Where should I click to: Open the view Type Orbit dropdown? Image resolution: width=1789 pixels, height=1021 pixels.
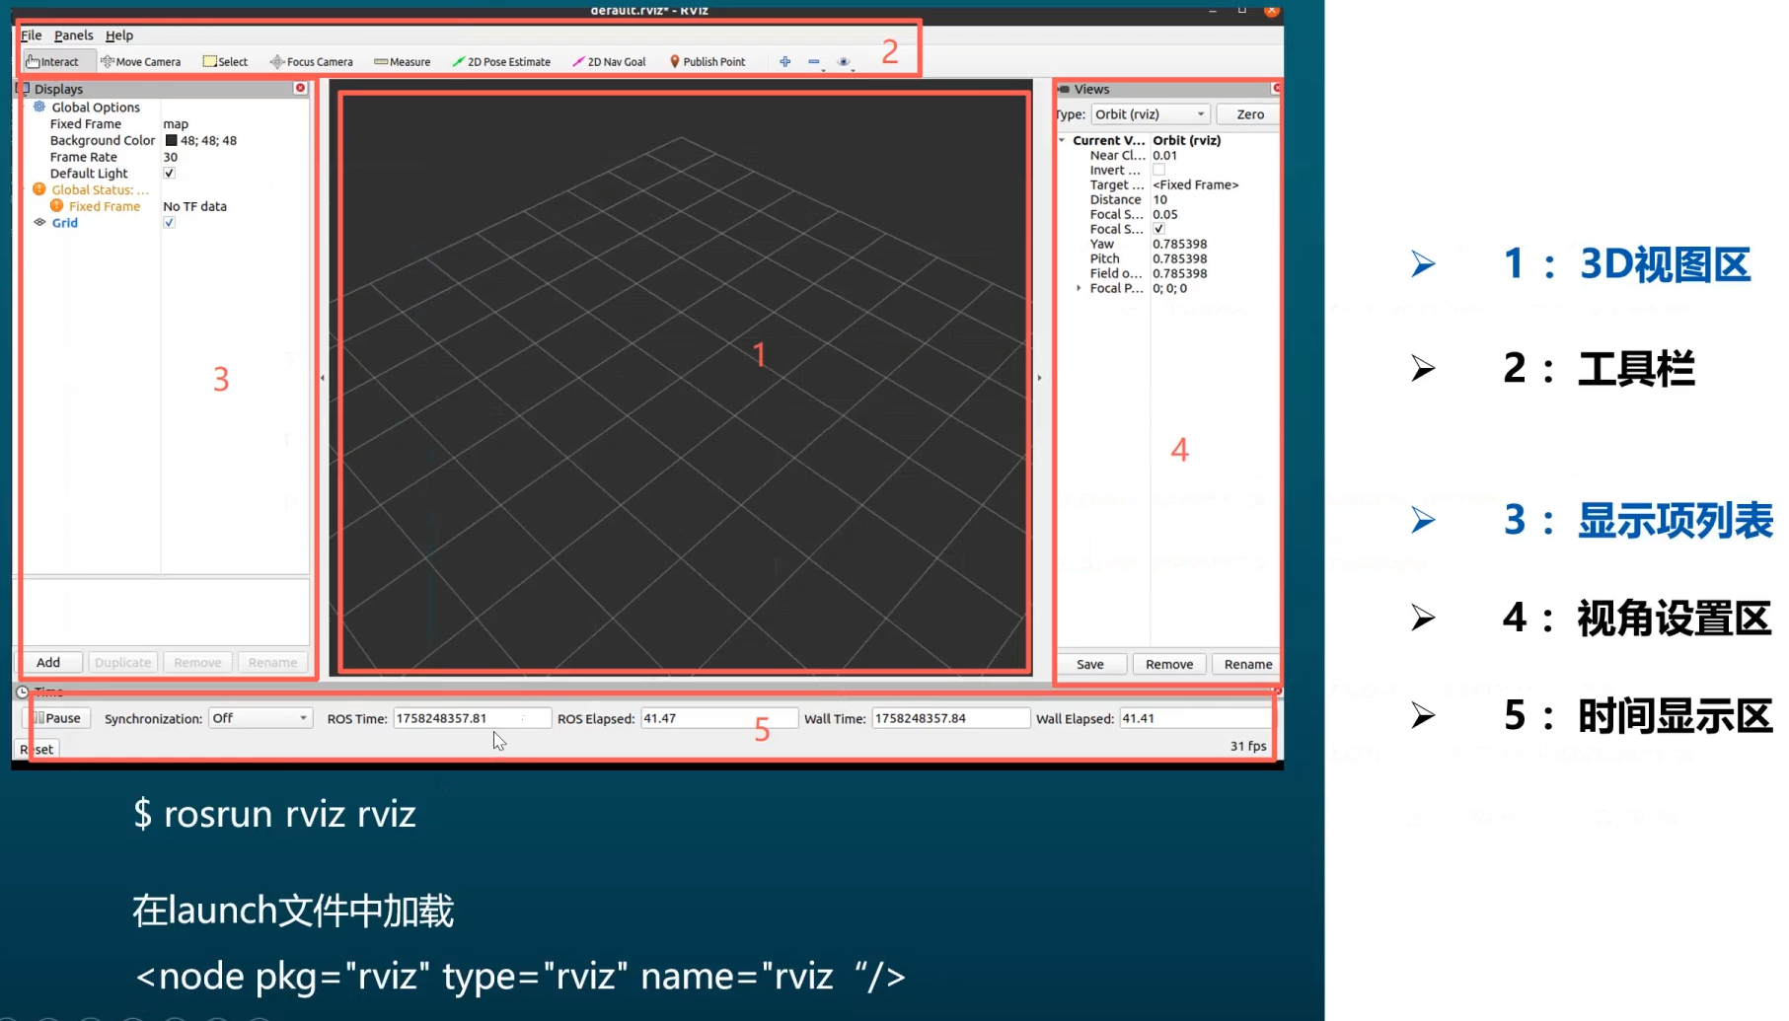[1150, 114]
